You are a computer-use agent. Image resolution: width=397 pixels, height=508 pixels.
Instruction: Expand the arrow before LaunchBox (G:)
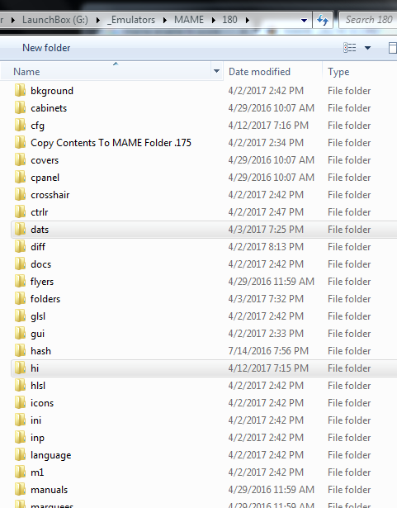(13, 20)
